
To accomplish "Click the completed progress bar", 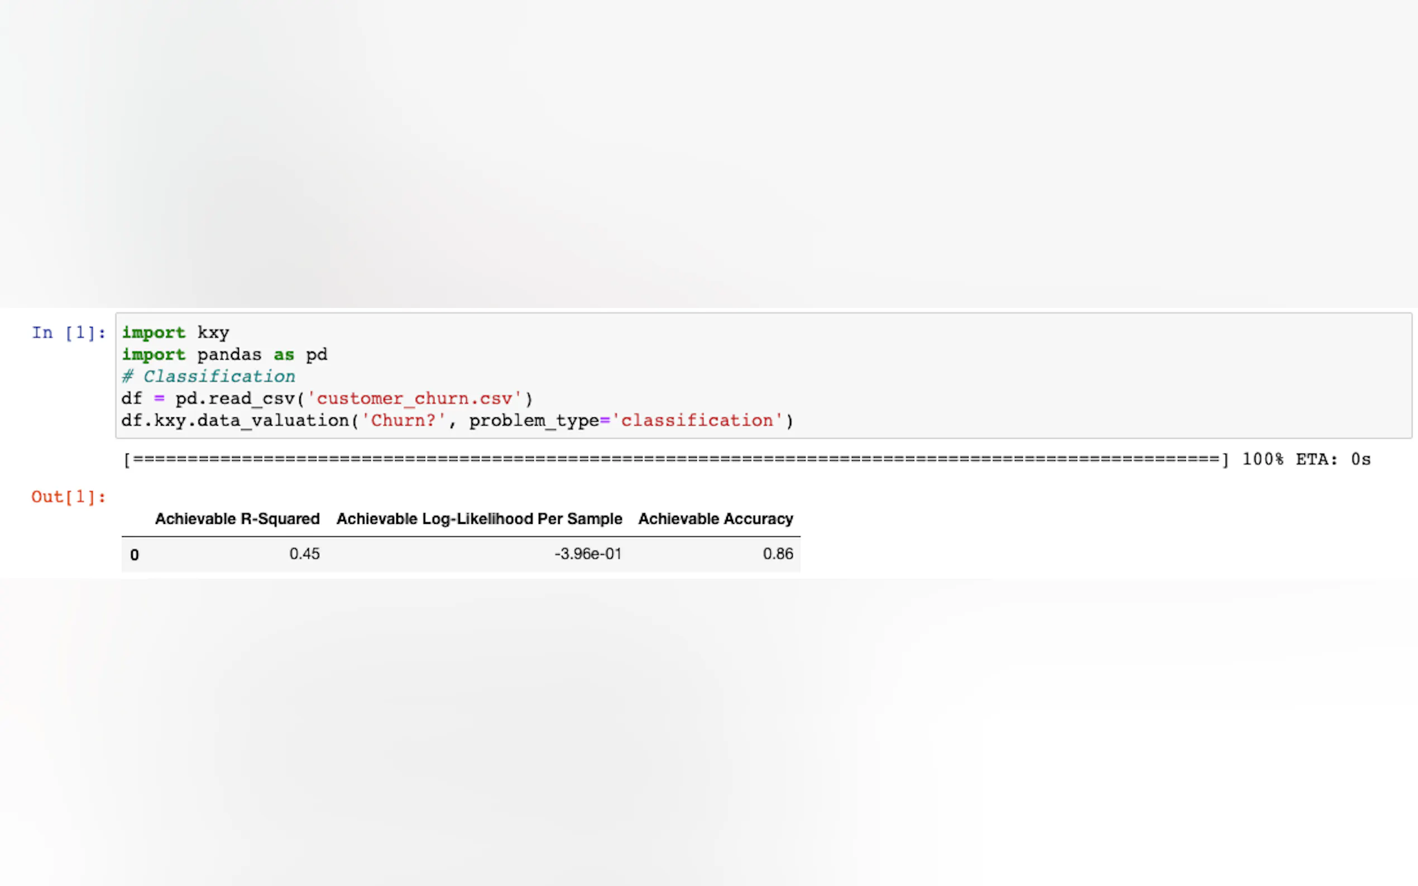I will pos(674,459).
